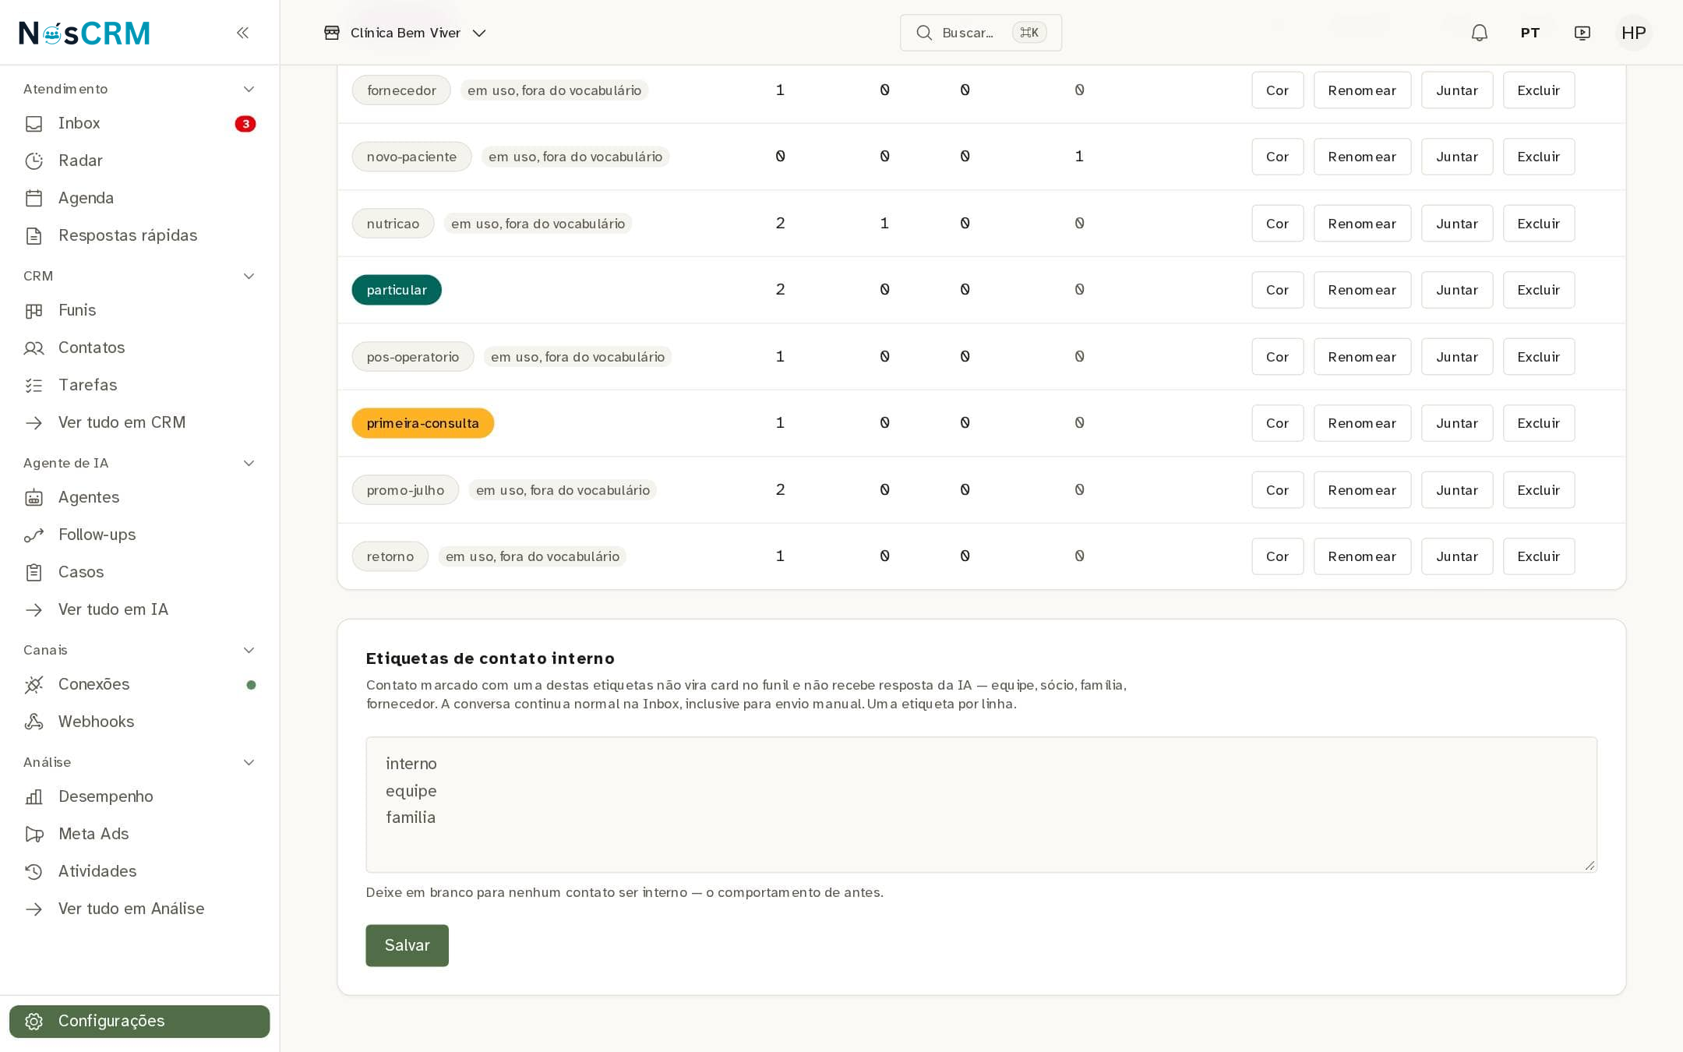1683x1052 pixels.
Task: Rename the promo-julho tag
Action: (1362, 490)
